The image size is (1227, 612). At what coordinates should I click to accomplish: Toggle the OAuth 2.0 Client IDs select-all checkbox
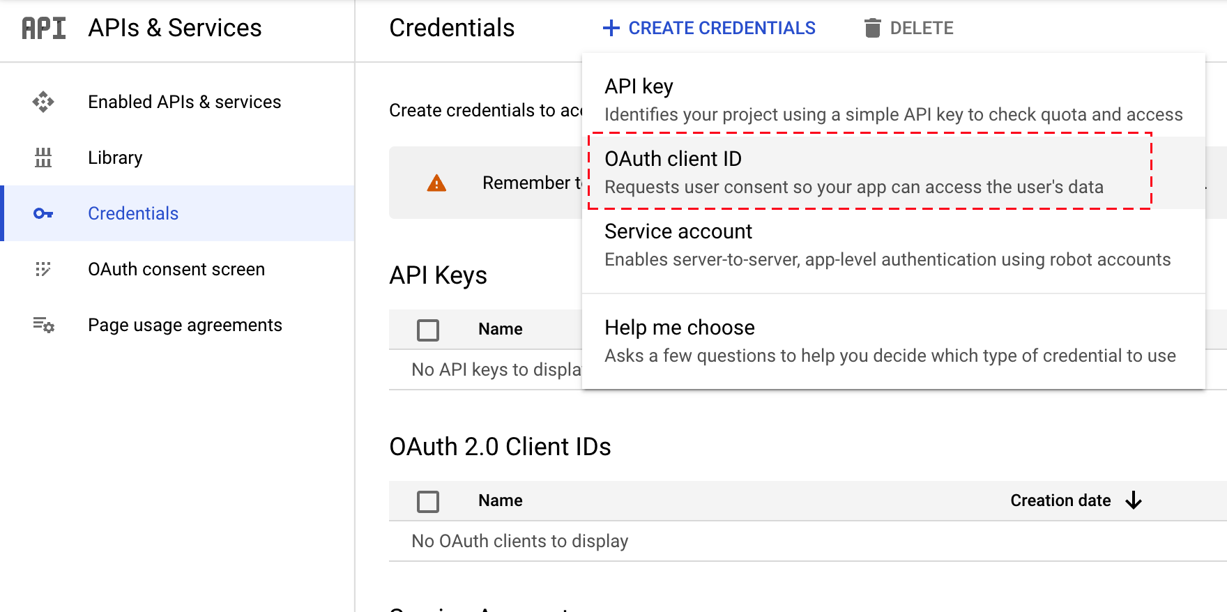click(428, 501)
